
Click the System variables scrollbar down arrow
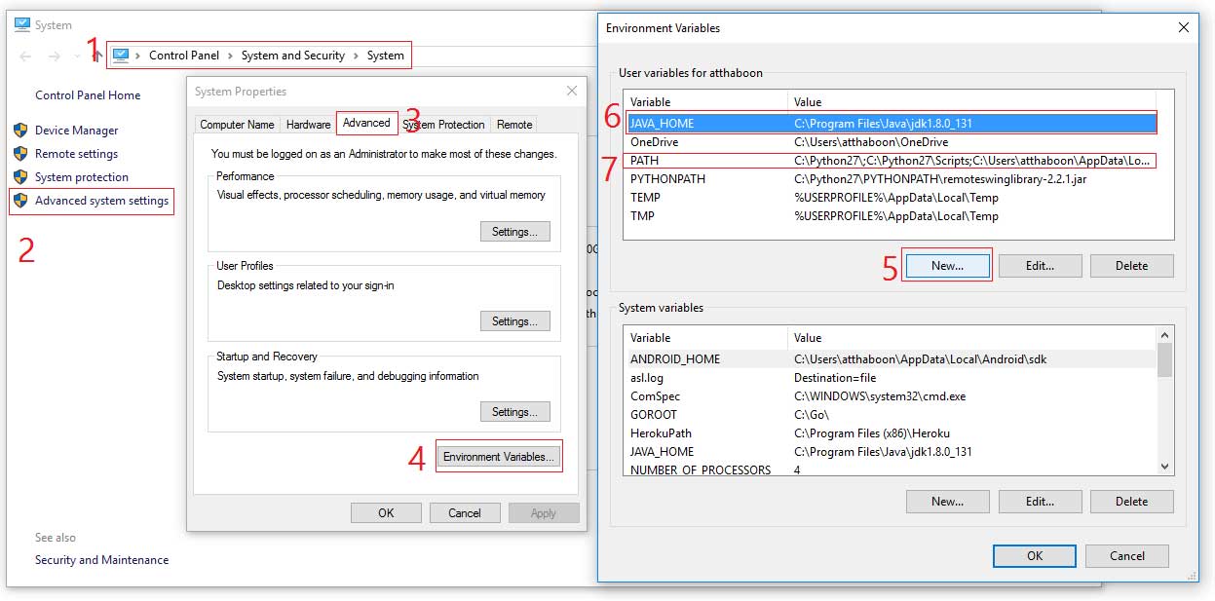pyautogui.click(x=1164, y=468)
